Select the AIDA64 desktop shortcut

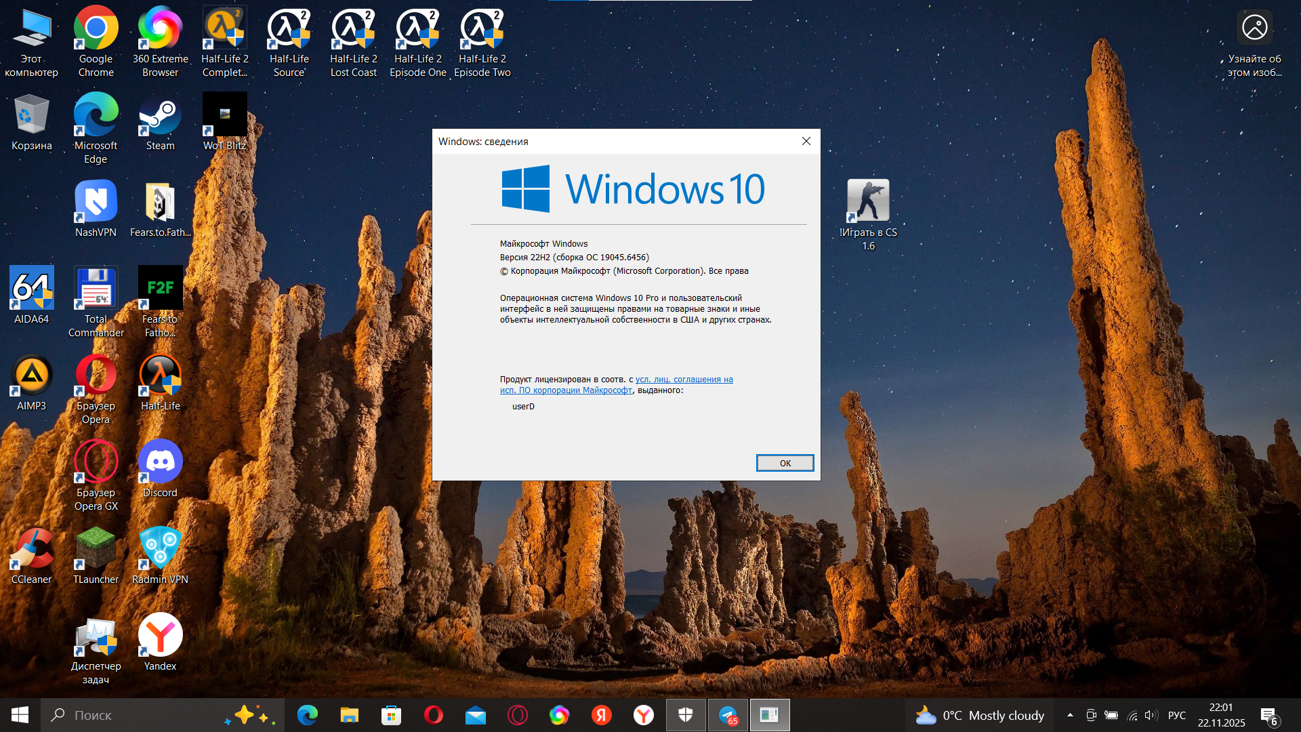point(31,296)
